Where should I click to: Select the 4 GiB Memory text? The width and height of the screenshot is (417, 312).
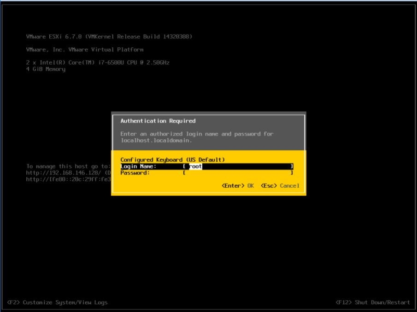click(46, 69)
